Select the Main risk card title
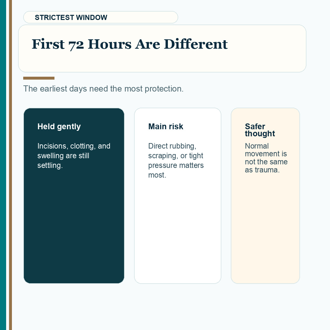330x330 pixels. click(x=166, y=126)
